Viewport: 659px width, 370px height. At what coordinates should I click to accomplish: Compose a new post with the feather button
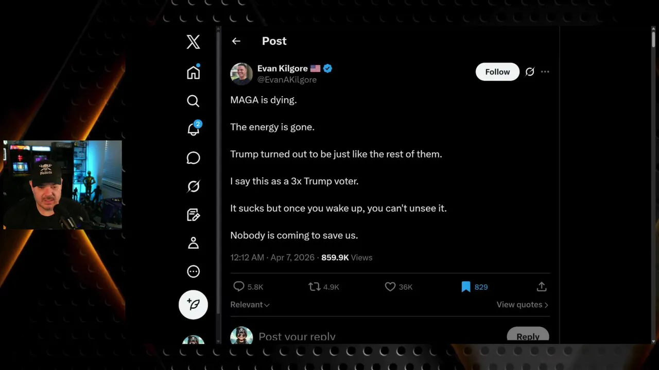click(x=193, y=304)
